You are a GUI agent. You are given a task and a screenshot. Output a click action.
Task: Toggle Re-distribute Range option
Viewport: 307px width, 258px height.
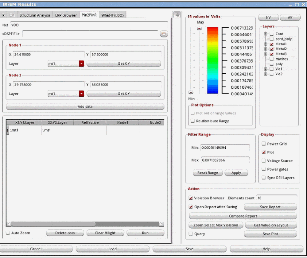tap(192, 121)
